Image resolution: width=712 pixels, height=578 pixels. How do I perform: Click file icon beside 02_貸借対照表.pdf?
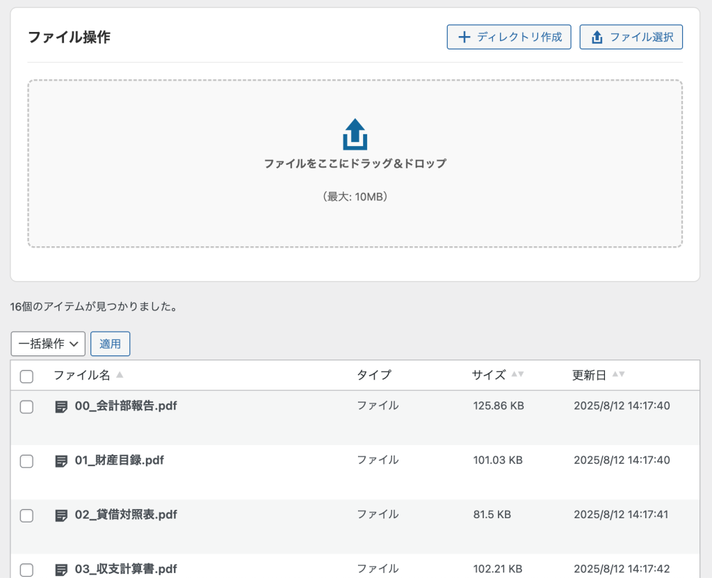tap(61, 515)
